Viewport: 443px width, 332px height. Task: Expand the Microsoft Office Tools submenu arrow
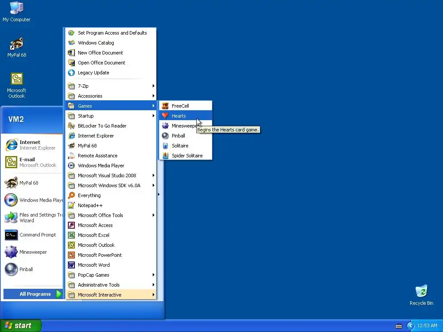coord(154,215)
